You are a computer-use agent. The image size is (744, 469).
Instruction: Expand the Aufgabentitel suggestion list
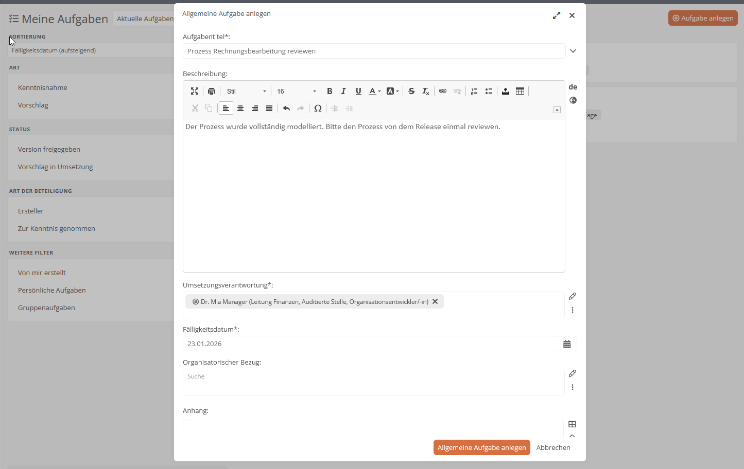pos(573,51)
